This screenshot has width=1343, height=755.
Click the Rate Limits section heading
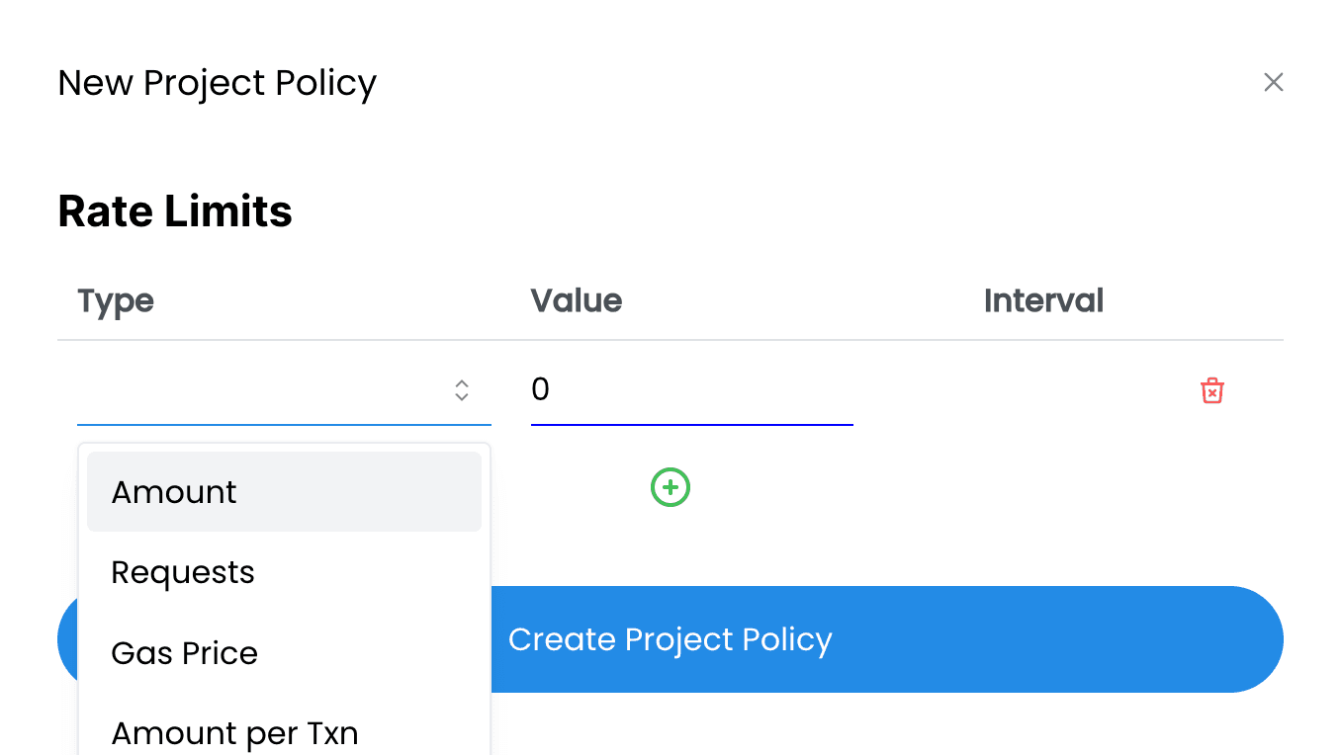[x=175, y=211]
